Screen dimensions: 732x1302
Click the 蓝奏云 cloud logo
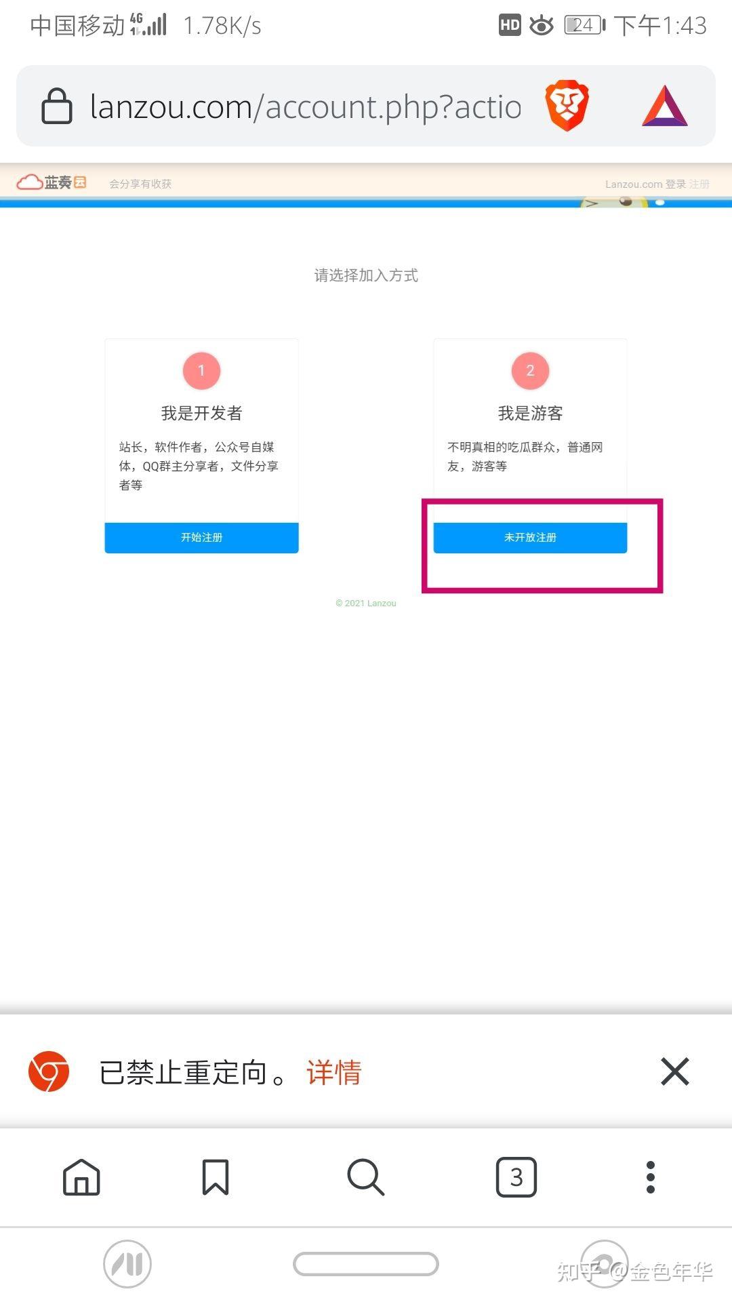click(52, 182)
